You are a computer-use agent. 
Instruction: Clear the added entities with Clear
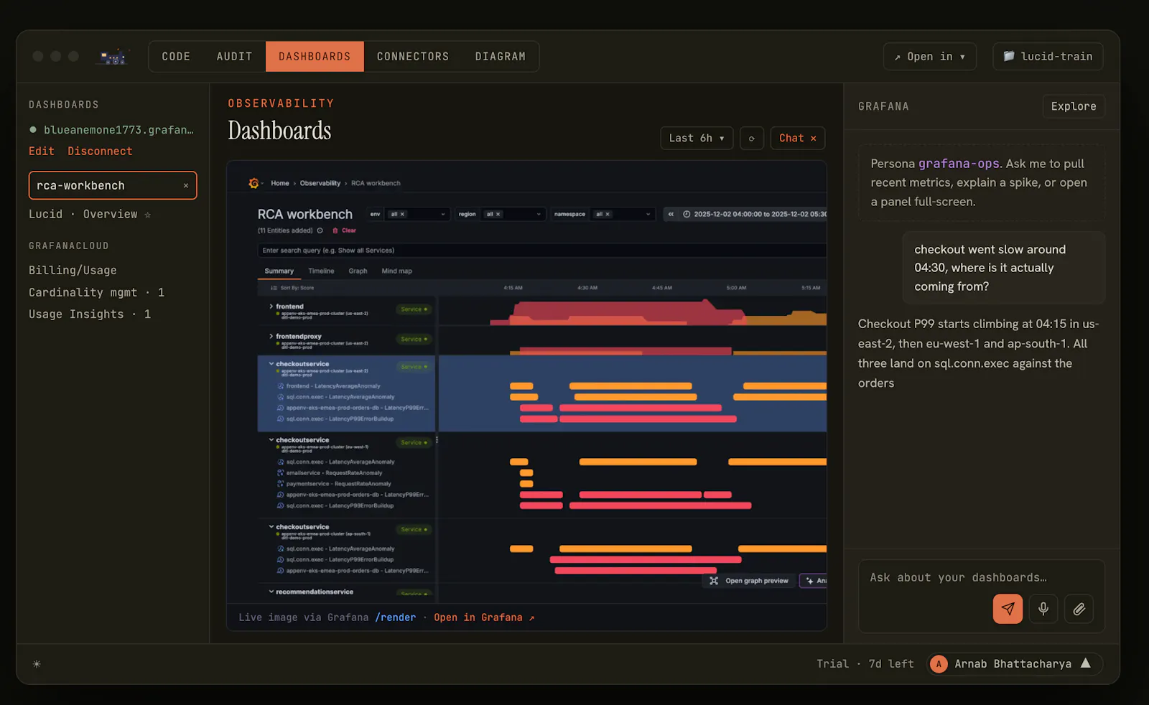[x=345, y=230]
